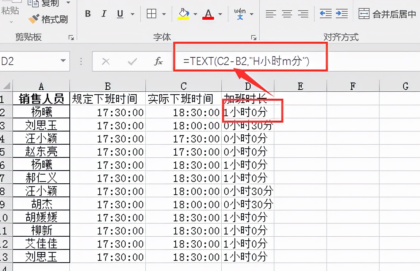
Task: Open the 复制 dropdown arrow
Action: (x=68, y=3)
